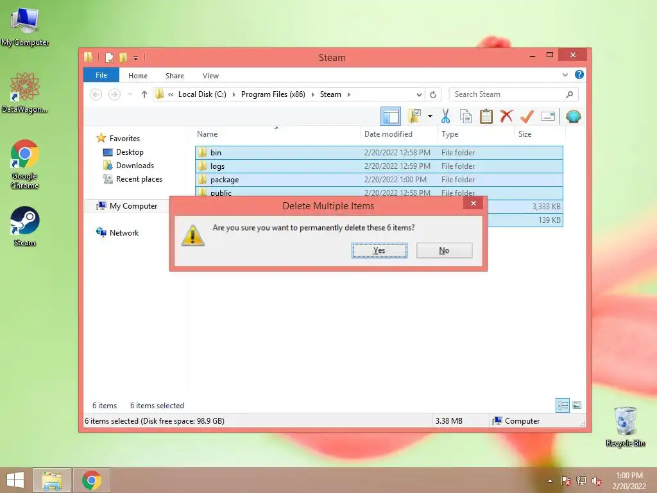Click the red X Delete toolbar icon
Viewport: 657px width, 493px height.
tap(506, 116)
